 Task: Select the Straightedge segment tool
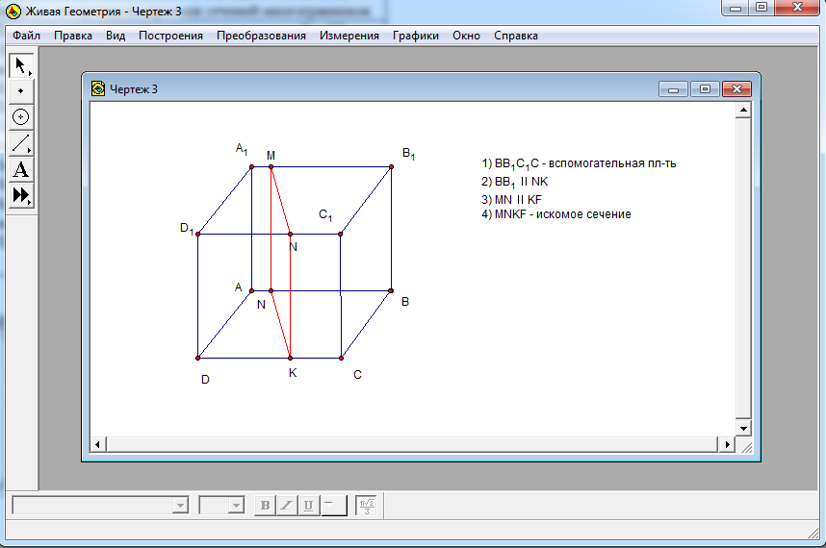[21, 144]
